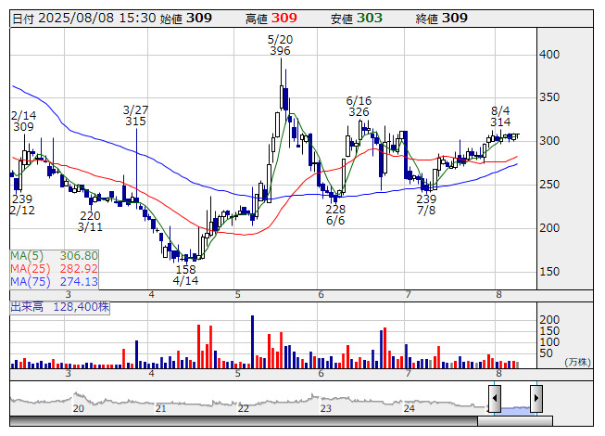The image size is (605, 436).
Task: Click the 高値 309 high price
Action: pyautogui.click(x=271, y=19)
